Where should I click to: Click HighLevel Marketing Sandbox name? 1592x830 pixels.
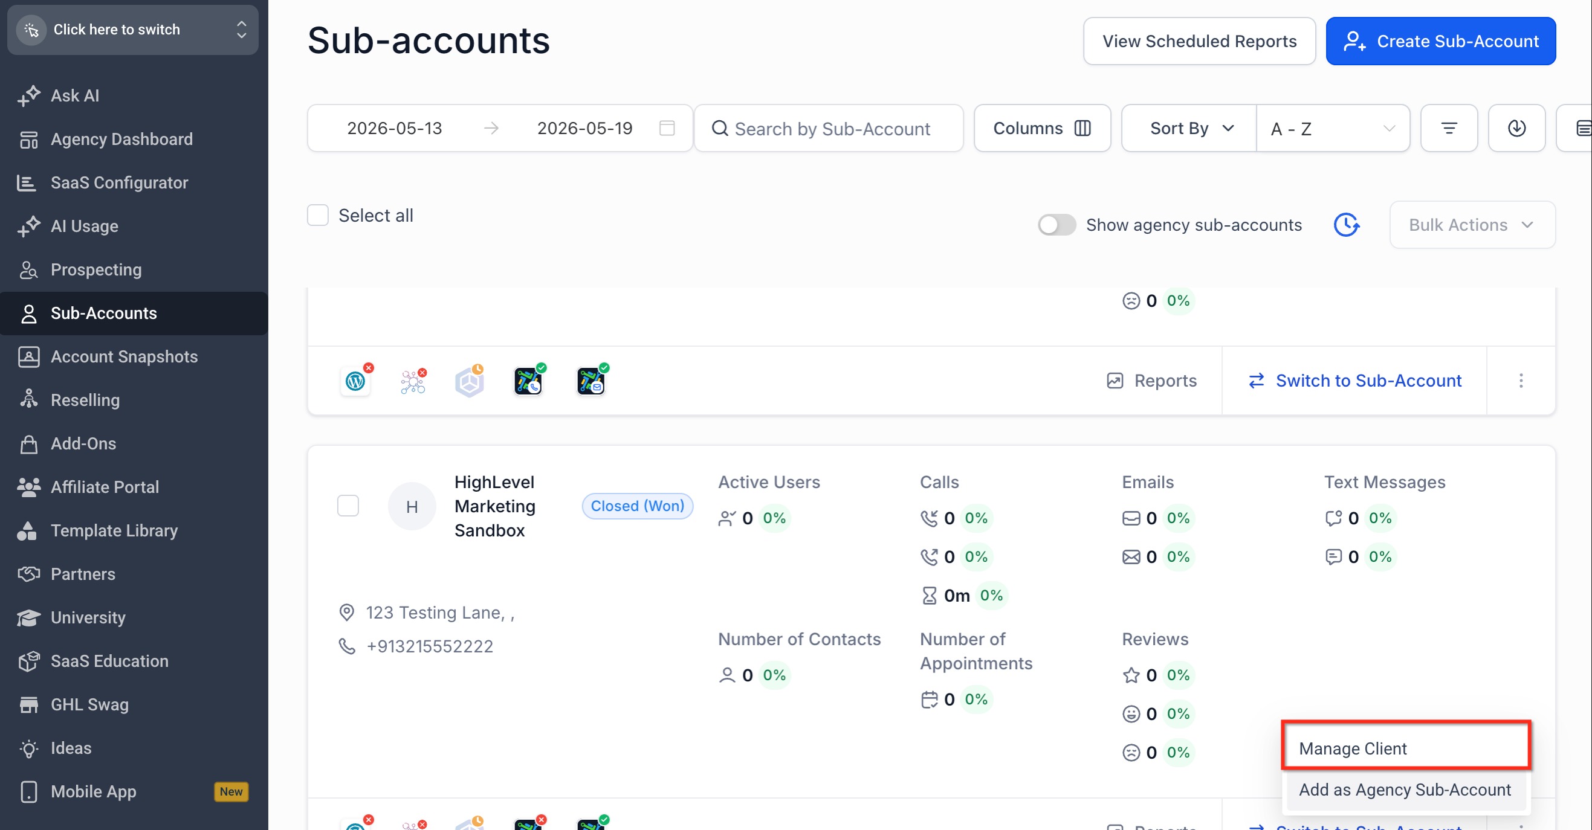494,506
